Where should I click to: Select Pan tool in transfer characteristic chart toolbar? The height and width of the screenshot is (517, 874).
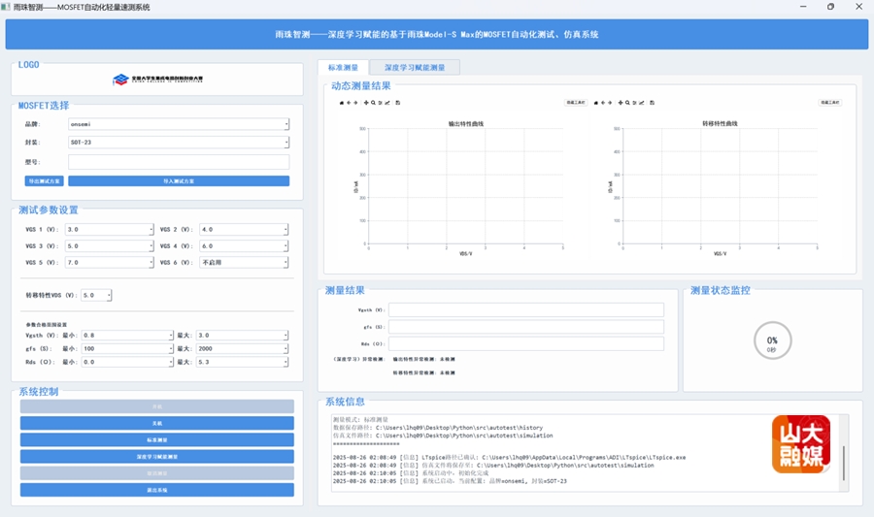(x=621, y=103)
